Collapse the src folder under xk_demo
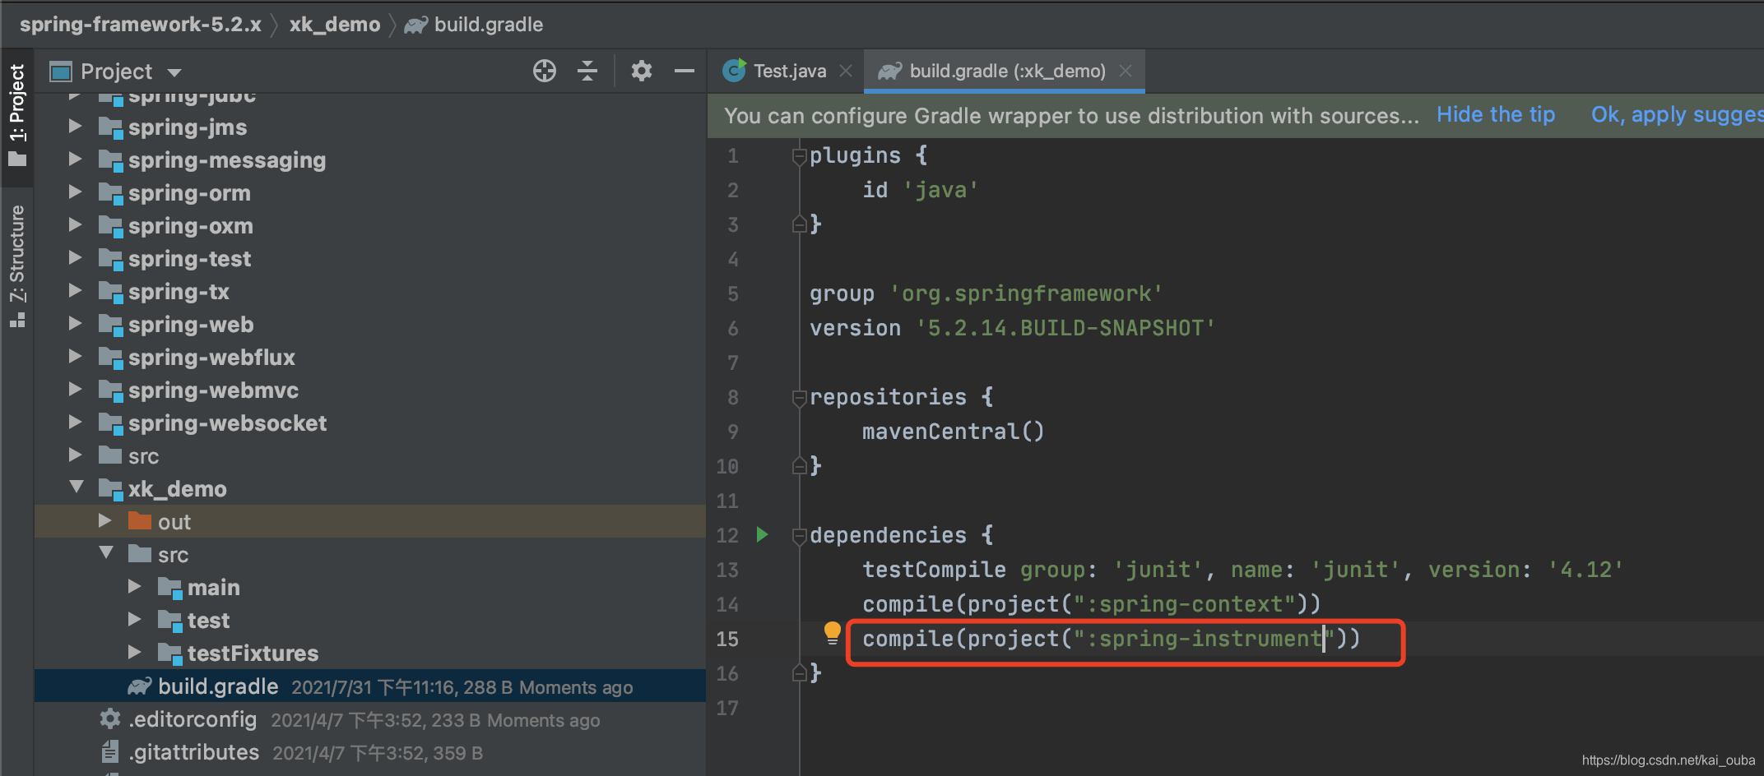The height and width of the screenshot is (776, 1764). 106,553
